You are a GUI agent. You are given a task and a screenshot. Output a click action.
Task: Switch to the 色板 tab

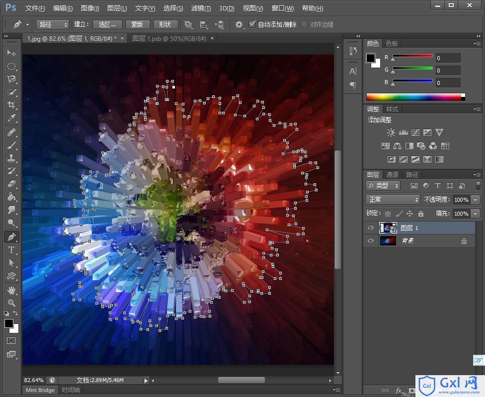(x=392, y=44)
